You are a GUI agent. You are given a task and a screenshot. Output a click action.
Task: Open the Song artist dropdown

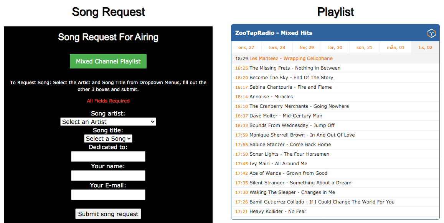[x=108, y=122]
